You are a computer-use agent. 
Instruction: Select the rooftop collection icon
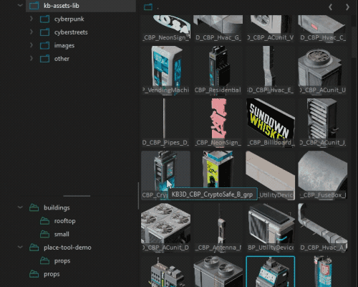[x=44, y=221]
